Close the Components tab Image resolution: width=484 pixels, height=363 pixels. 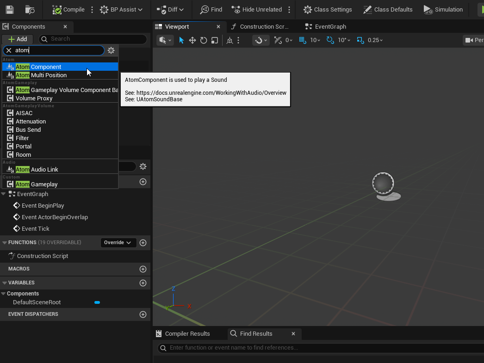pos(65,26)
